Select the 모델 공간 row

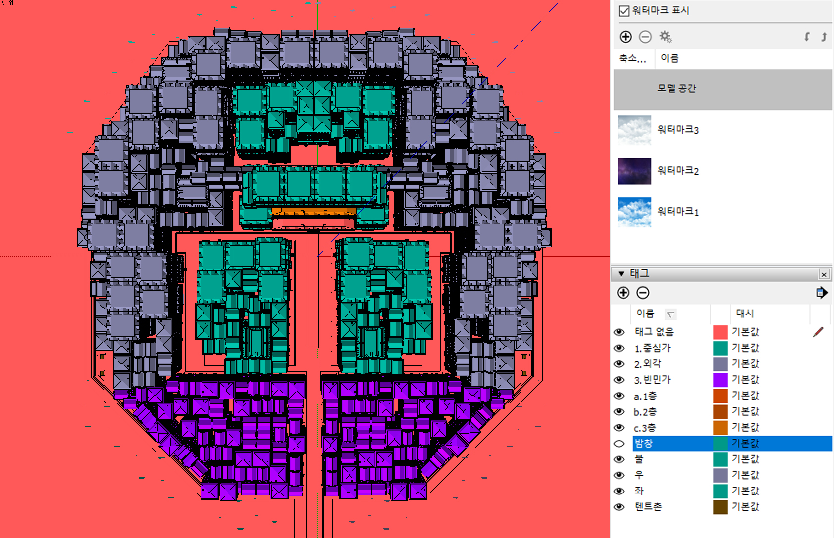click(723, 89)
